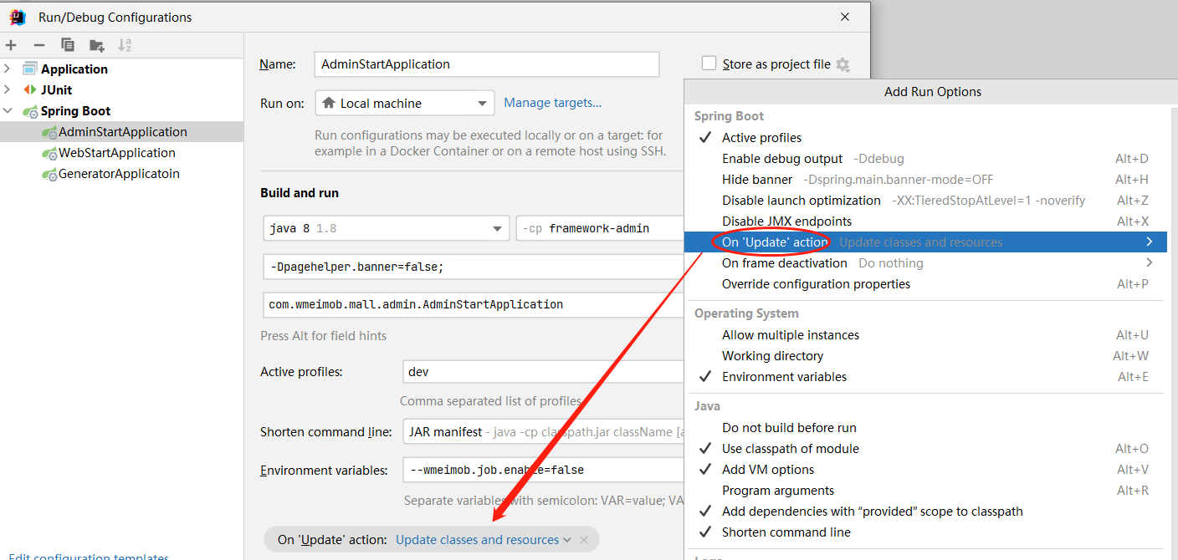Screen dimensions: 1178x560
Task: Expand the JUnit tree node
Action: coord(8,89)
